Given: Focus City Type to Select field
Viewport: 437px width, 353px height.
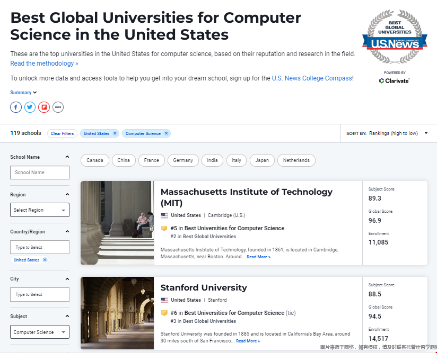Looking at the screenshot, I should click(x=40, y=294).
